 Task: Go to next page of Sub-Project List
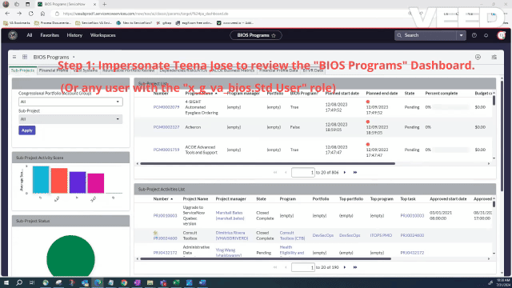pyautogui.click(x=345, y=173)
